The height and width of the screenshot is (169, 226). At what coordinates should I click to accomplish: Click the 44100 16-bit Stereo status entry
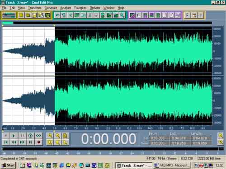(x=161, y=159)
